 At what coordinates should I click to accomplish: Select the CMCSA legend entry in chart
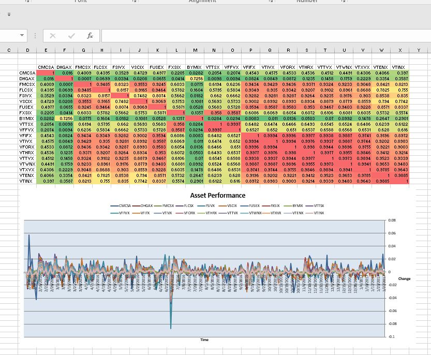coord(122,206)
